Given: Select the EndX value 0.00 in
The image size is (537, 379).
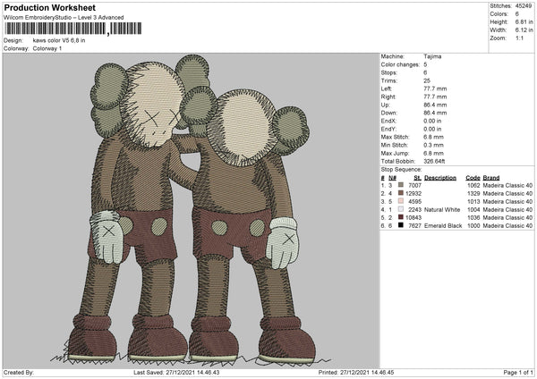Looking at the screenshot, I should (x=432, y=121).
